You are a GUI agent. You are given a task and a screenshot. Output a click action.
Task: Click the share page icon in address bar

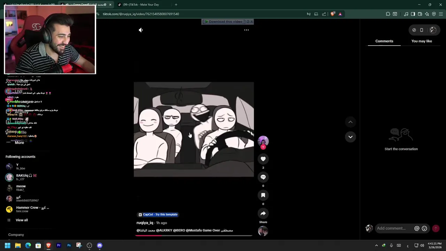(324, 14)
